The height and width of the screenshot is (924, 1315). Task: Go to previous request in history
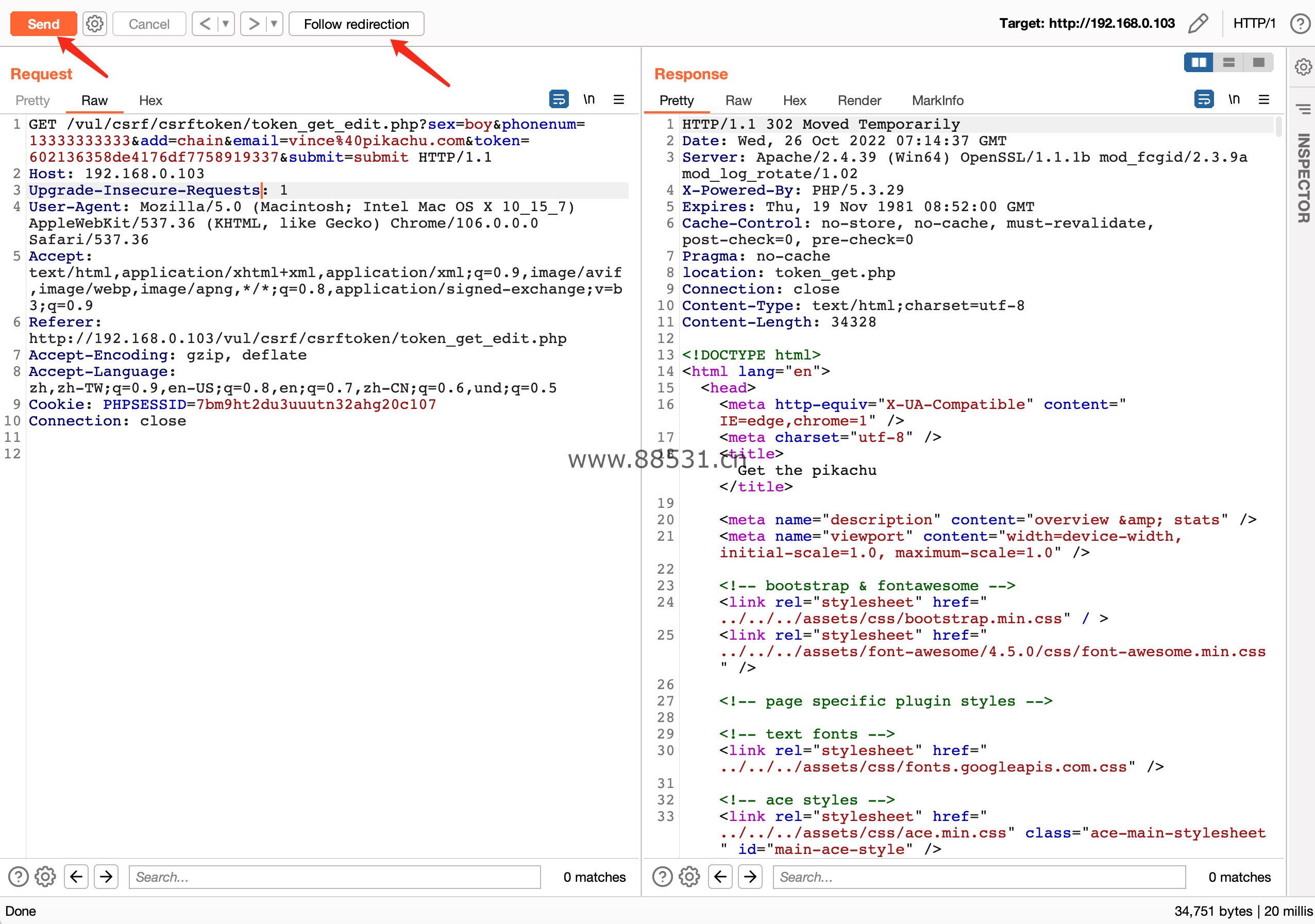pyautogui.click(x=205, y=24)
